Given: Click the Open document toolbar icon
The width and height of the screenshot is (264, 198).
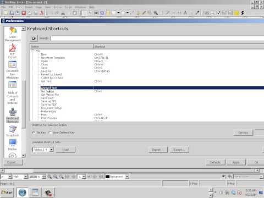Looking at the screenshot, I should click(x=12, y=13).
